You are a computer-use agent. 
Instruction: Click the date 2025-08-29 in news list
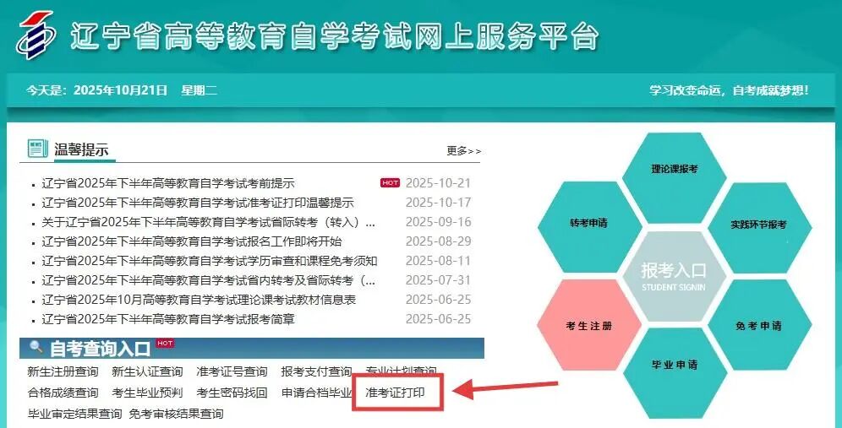(438, 241)
